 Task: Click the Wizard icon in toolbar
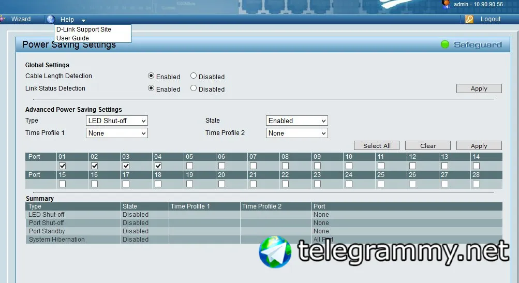3,19
